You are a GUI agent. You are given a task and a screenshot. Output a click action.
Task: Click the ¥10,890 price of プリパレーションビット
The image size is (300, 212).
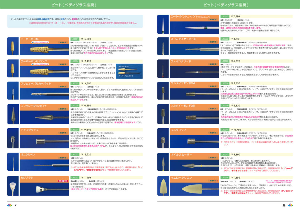[x=86, y=105]
